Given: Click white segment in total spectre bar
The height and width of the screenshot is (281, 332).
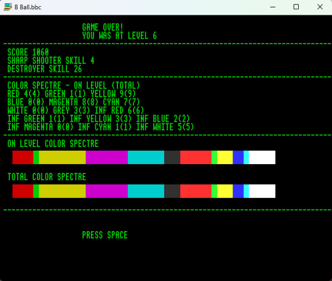Looking at the screenshot, I should 262,191.
